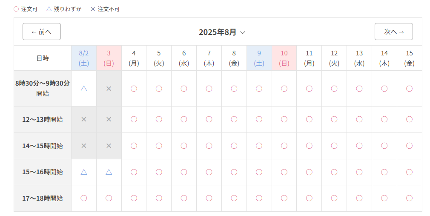Image resolution: width=430 pixels, height=216 pixels.
Task: Click the 10 (日) date header
Action: 284,58
